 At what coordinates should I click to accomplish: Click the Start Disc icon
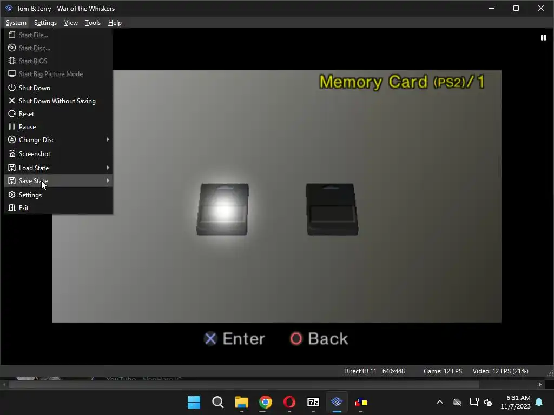(x=12, y=48)
